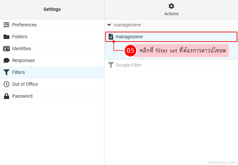Open the Preferences settings section
The width and height of the screenshot is (238, 165).
(x=24, y=25)
